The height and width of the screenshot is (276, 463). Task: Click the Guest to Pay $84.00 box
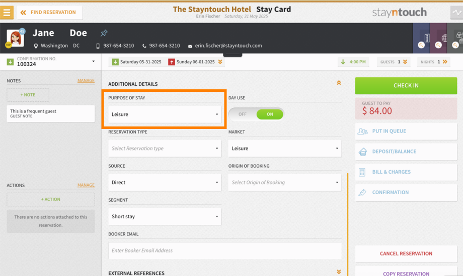click(406, 108)
